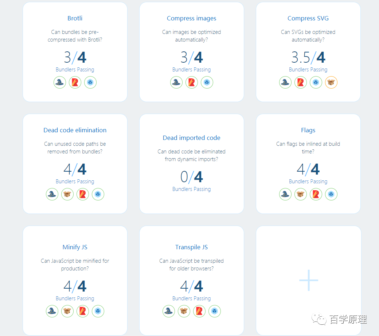Click the rollup icon in Brotli card
The width and height of the screenshot is (379, 336).
pos(75,82)
